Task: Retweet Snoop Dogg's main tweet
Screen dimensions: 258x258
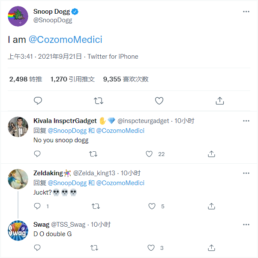Action: 98,101
